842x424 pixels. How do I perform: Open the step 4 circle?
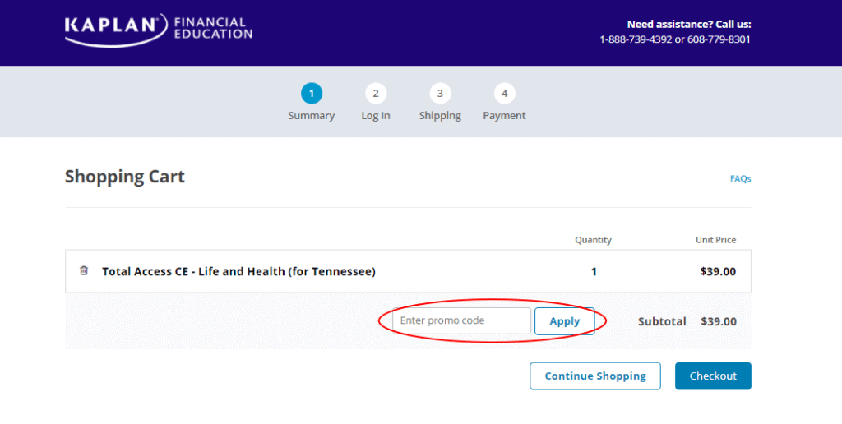pos(504,94)
